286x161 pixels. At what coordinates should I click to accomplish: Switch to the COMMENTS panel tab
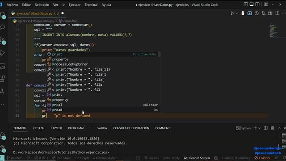(163, 128)
